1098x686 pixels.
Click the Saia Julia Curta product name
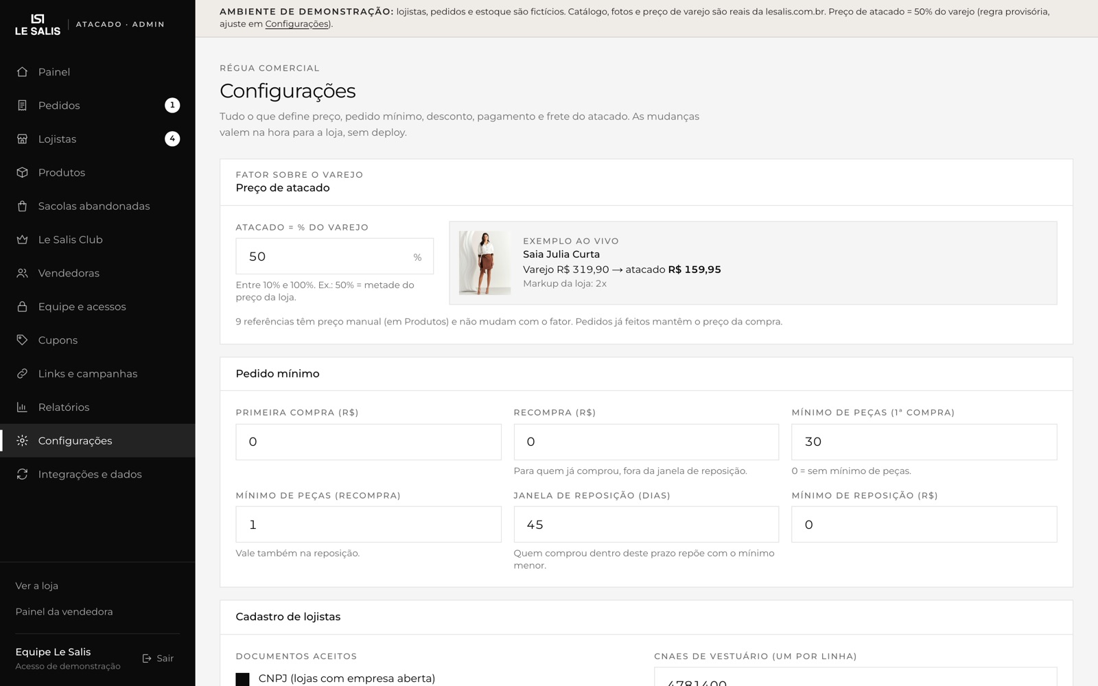pyautogui.click(x=561, y=255)
